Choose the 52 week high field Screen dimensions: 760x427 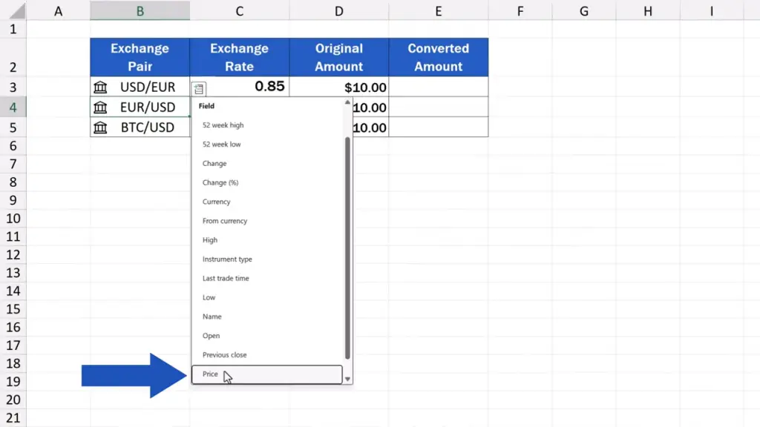point(223,125)
